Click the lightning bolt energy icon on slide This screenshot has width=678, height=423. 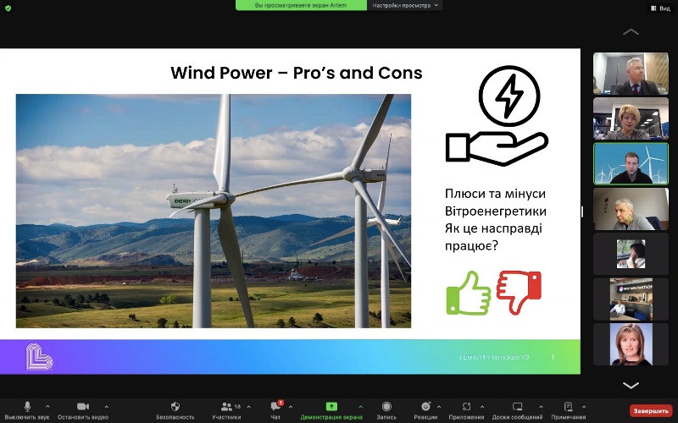(509, 96)
